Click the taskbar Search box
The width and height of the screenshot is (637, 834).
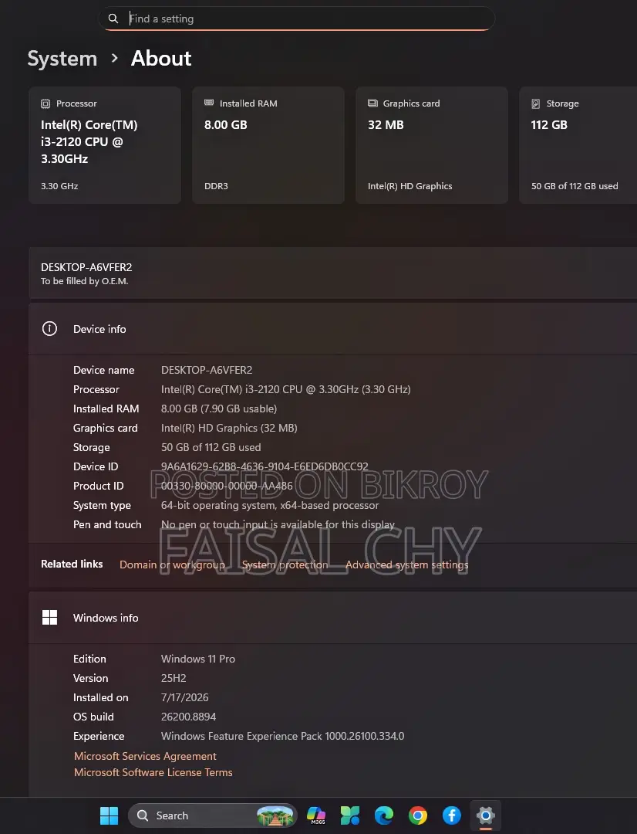coord(213,815)
